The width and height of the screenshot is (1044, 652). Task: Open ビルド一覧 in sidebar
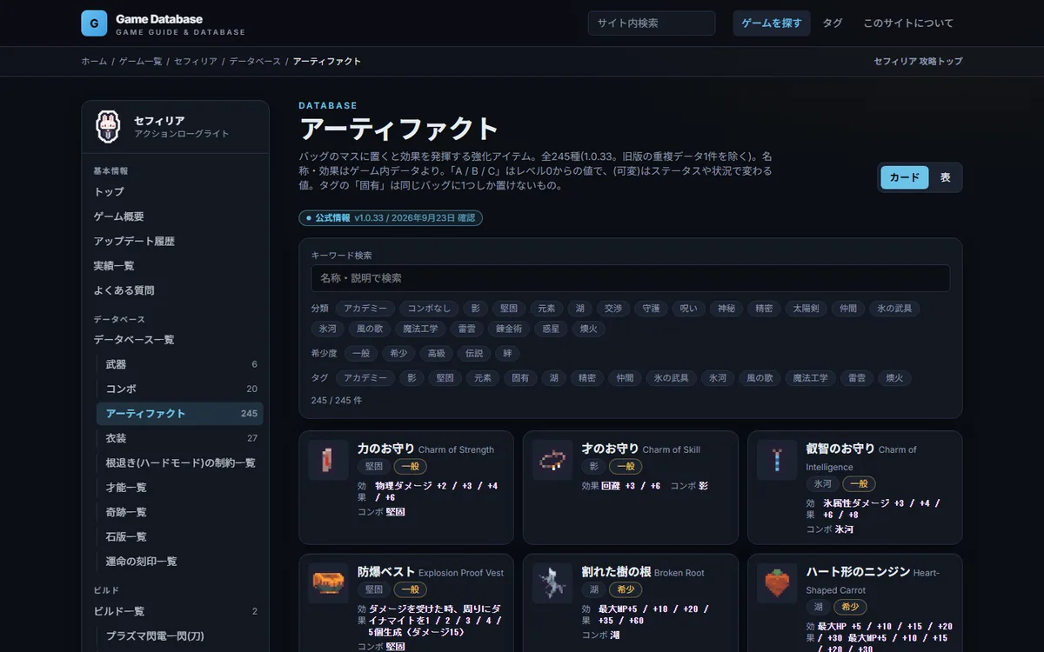pyautogui.click(x=176, y=611)
